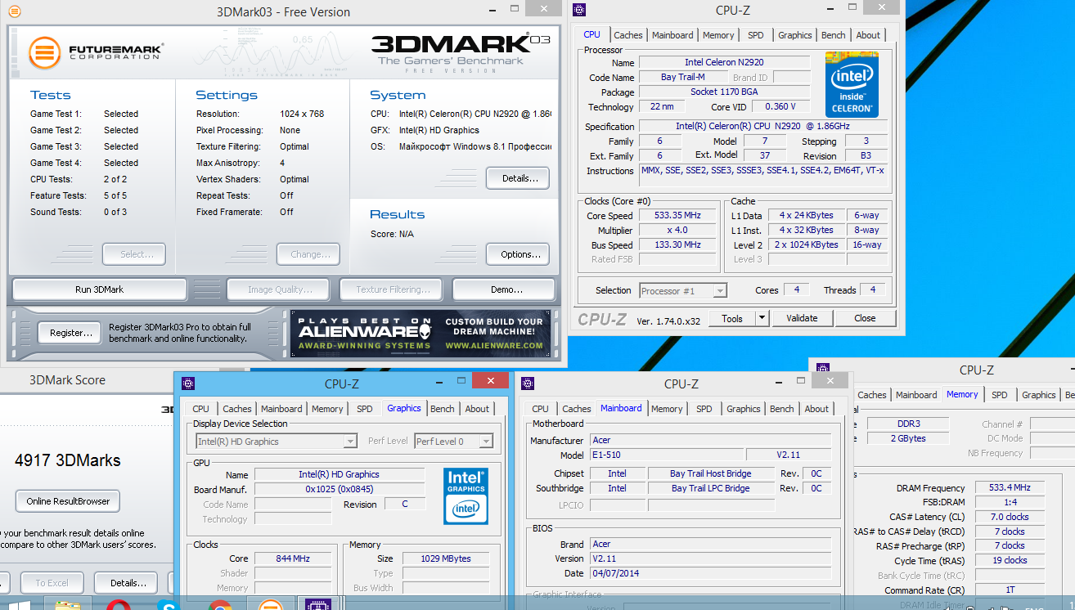The height and width of the screenshot is (610, 1075).
Task: Open Memory tab in the Graphics CPU-Z window
Action: tap(327, 409)
